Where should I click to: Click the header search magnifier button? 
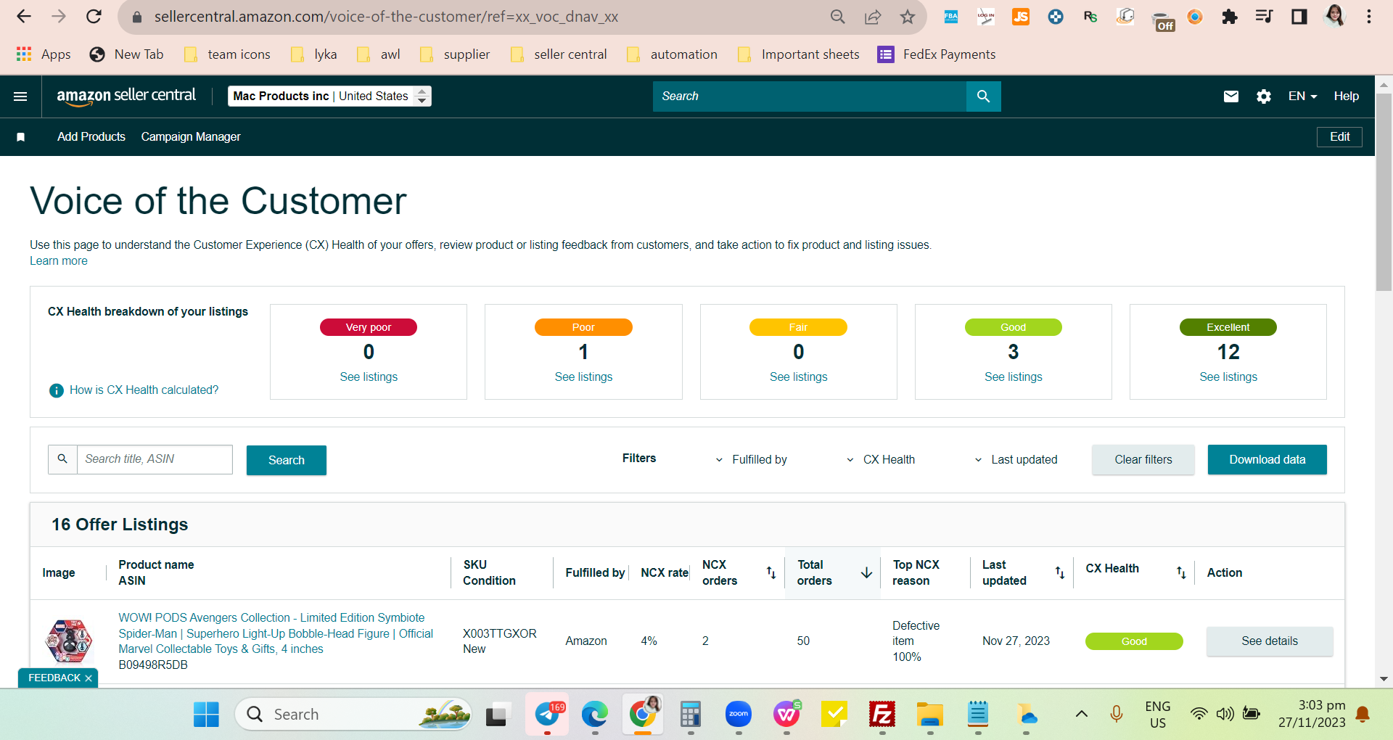pyautogui.click(x=983, y=96)
